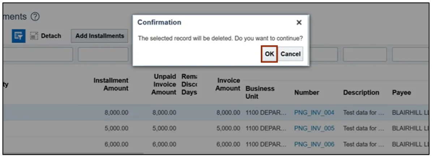This screenshot has height=156, width=432.
Task: Click the Business Unit column header
Action: [x=260, y=92]
